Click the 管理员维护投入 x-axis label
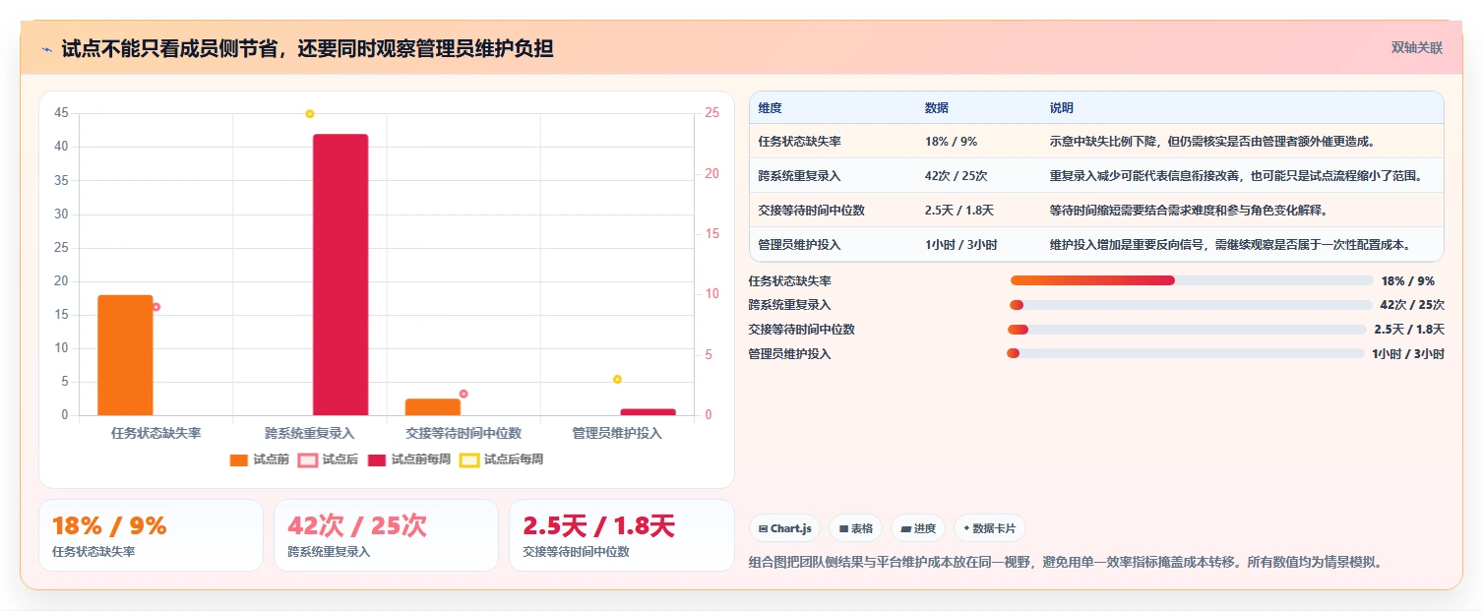Screen dimensions: 1483x611 [617, 433]
